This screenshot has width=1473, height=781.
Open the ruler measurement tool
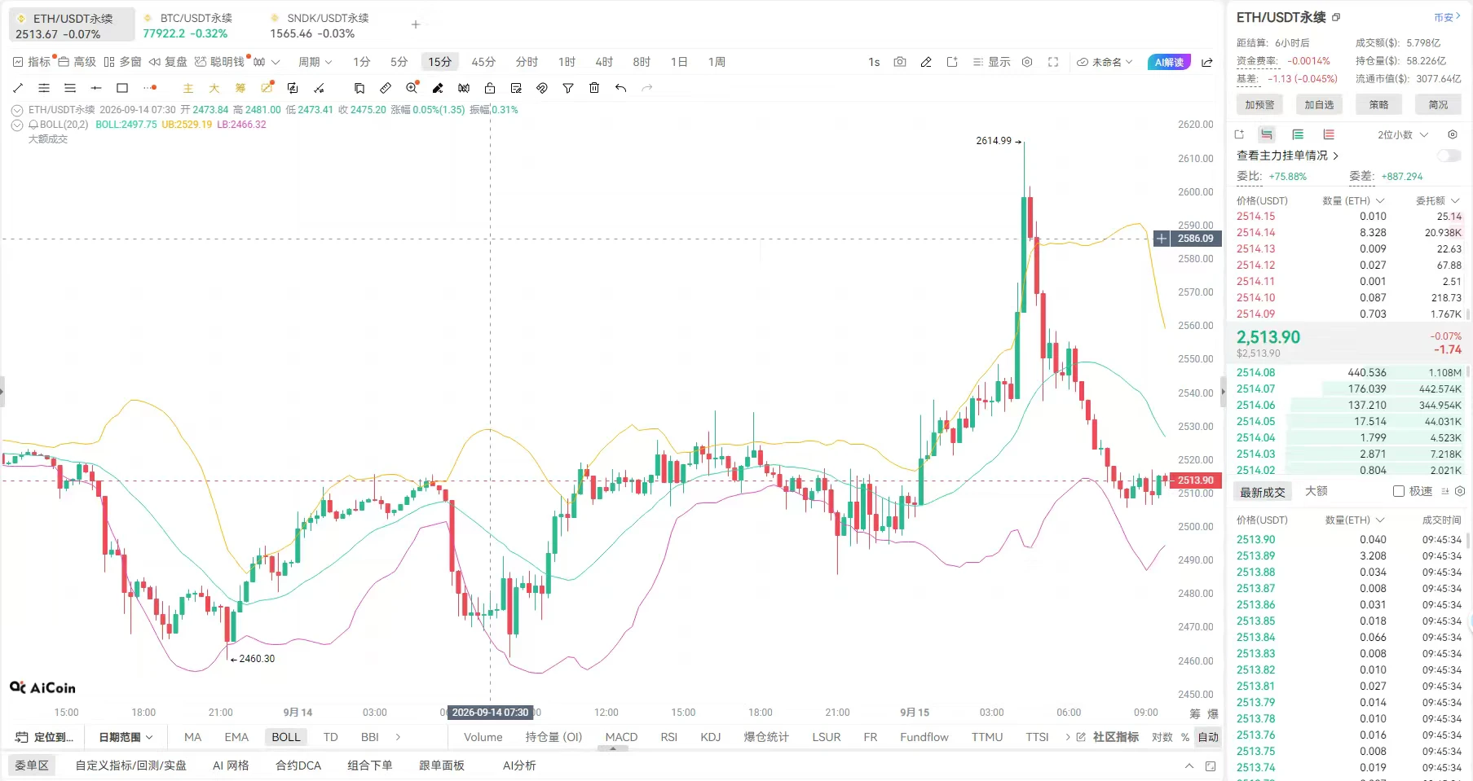pyautogui.click(x=386, y=88)
